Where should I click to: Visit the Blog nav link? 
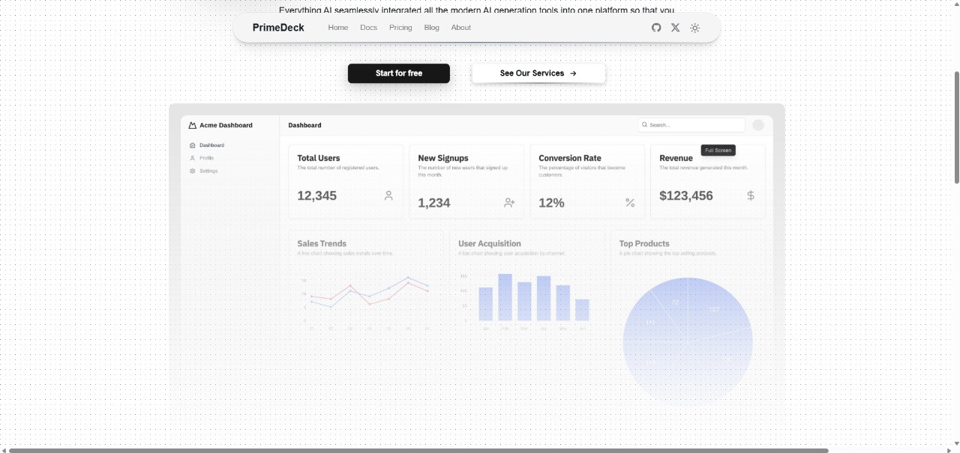coord(431,28)
